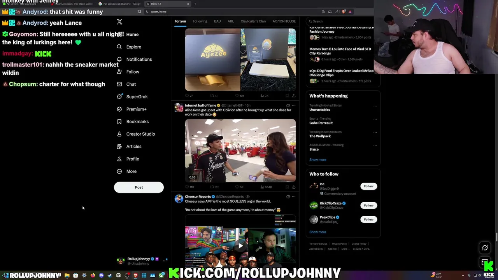Click the X Search input field
This screenshot has height=280, width=498.
(340, 21)
